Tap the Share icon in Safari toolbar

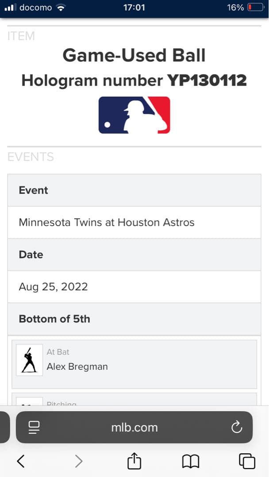(134, 461)
